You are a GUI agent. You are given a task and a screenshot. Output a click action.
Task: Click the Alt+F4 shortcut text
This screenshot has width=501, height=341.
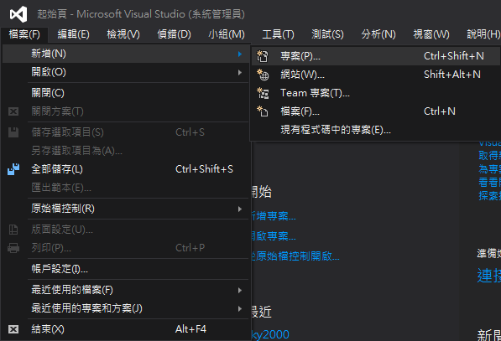(190, 329)
